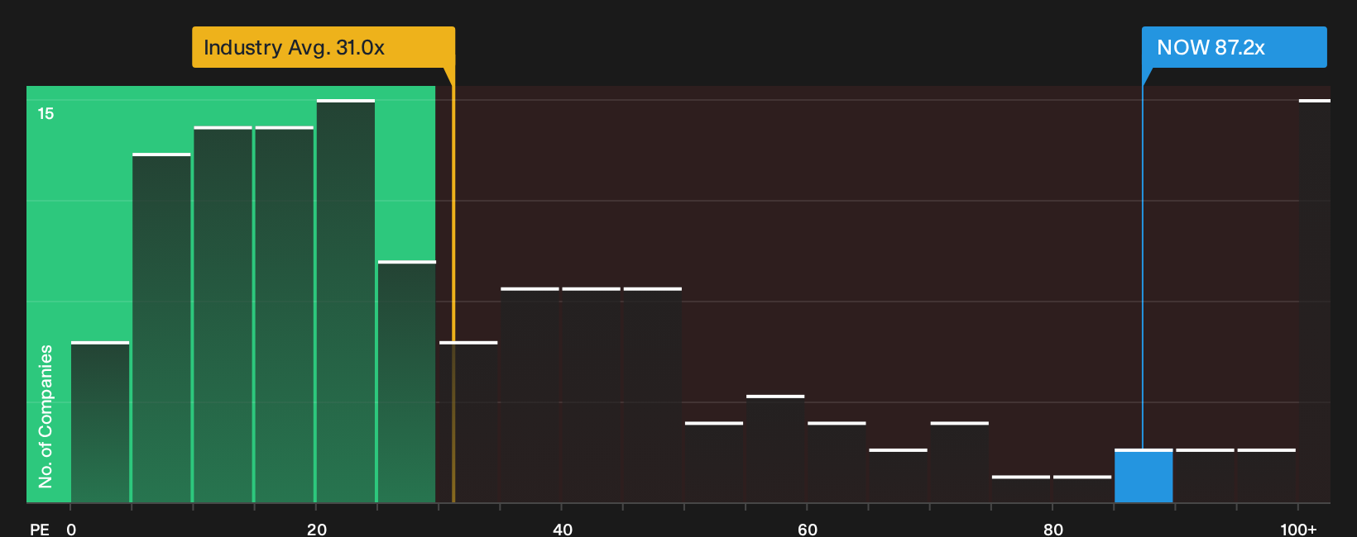
Task: Select the 90 to 95 PE bar
Action: [1205, 476]
